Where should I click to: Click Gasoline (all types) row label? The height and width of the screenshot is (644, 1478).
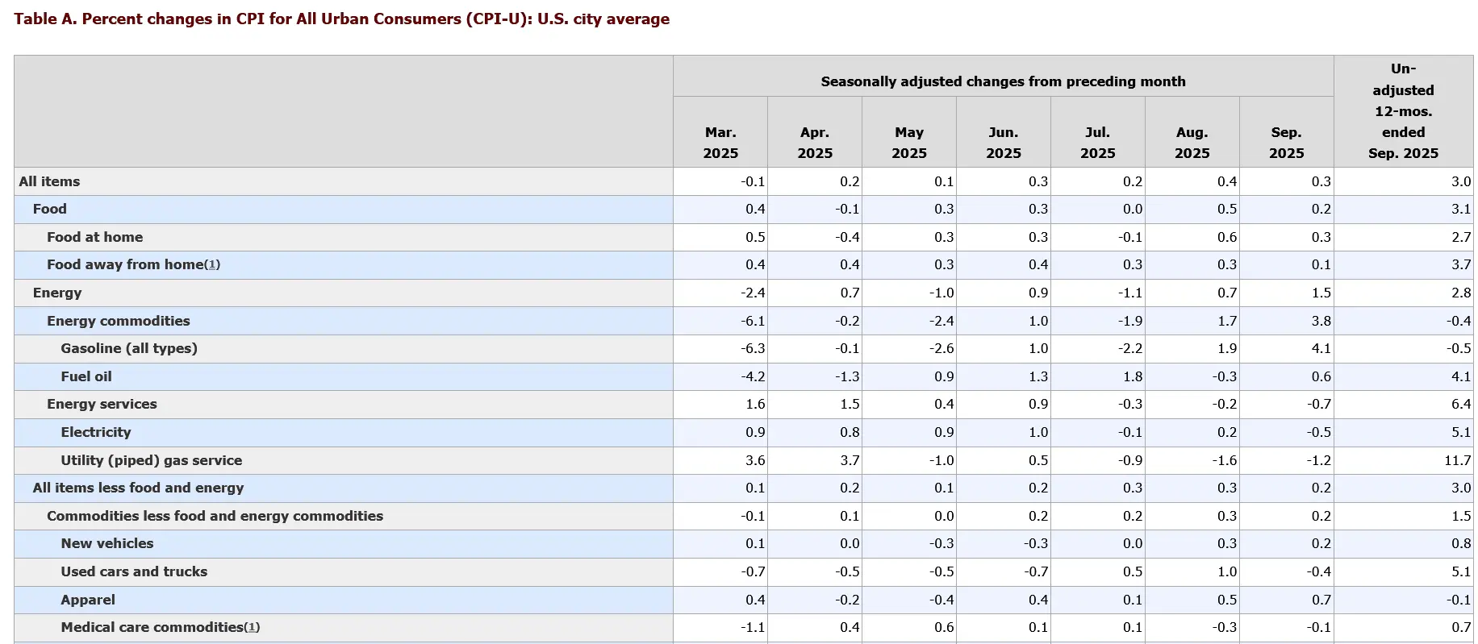pos(129,348)
